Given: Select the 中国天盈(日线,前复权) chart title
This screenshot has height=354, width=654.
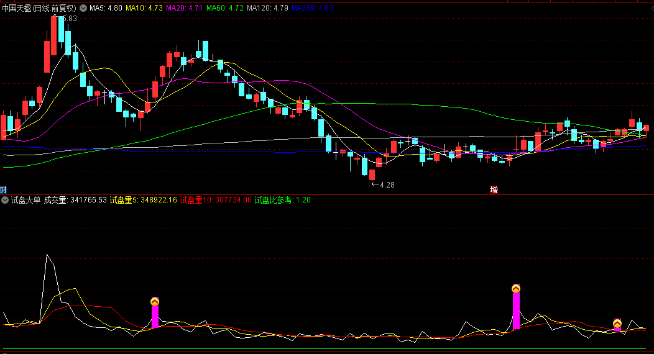Looking at the screenshot, I should [39, 8].
